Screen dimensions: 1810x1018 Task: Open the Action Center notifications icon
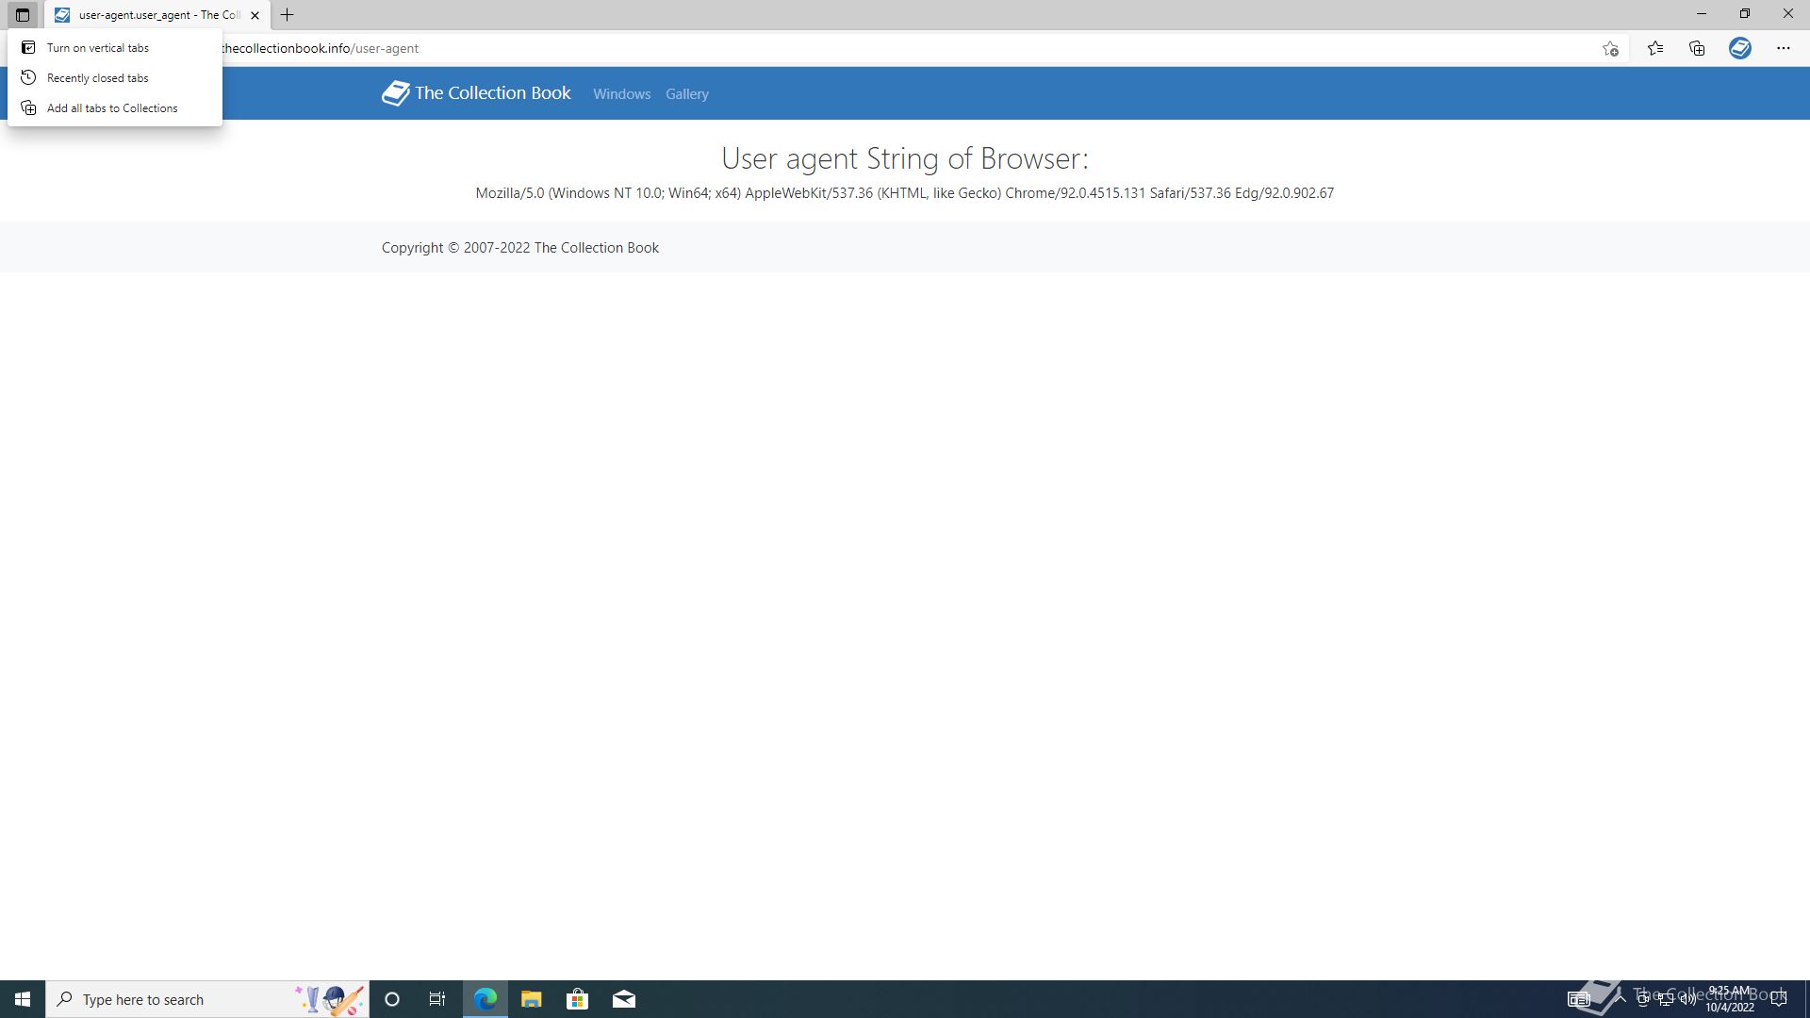(x=1779, y=999)
